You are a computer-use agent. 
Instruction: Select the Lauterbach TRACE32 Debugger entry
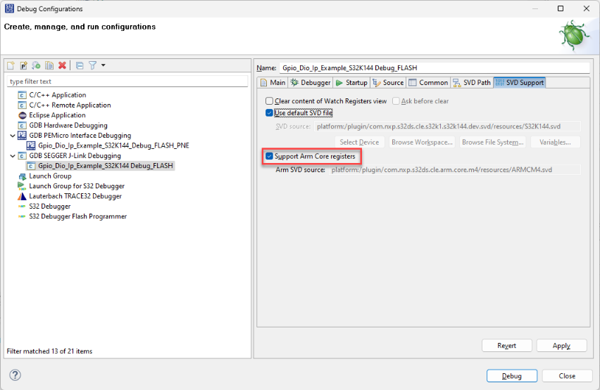pyautogui.click(x=75, y=196)
